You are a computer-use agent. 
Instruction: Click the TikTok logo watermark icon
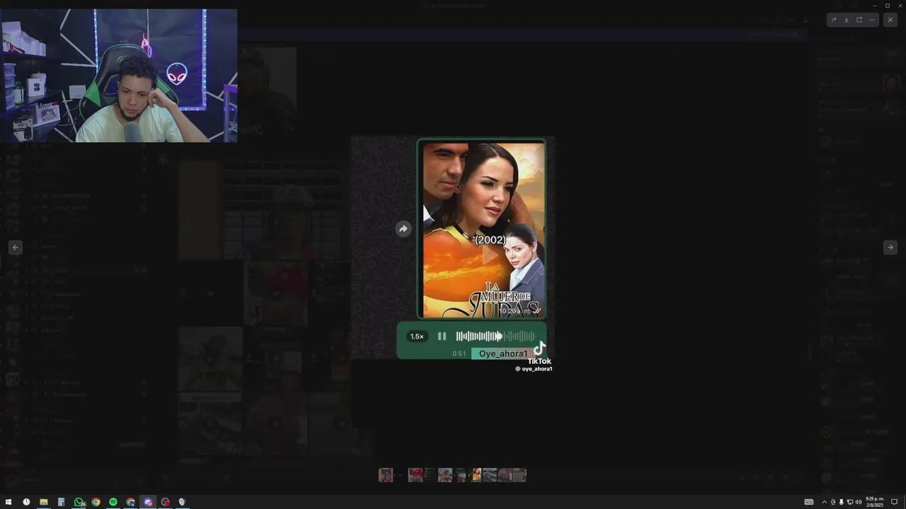[539, 349]
